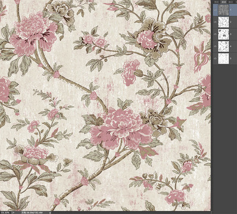Toggle visibility of channel 5
The height and width of the screenshot is (214, 237).
tap(215, 58)
